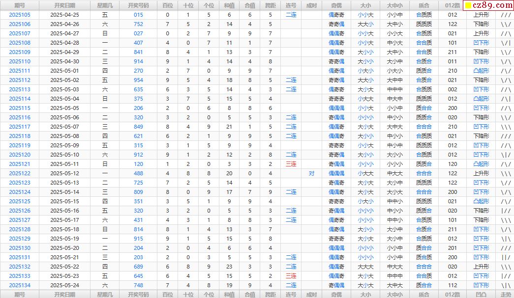Open issue number 2025109 link
Screen dimensions: 514x298
20,52
